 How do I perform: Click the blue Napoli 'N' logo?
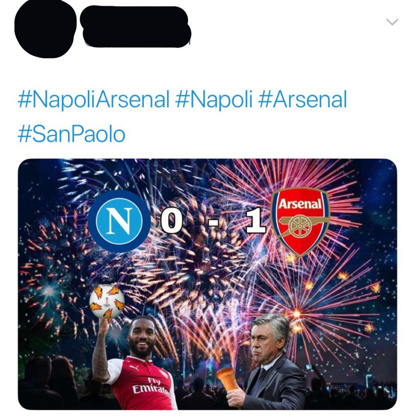point(119,222)
